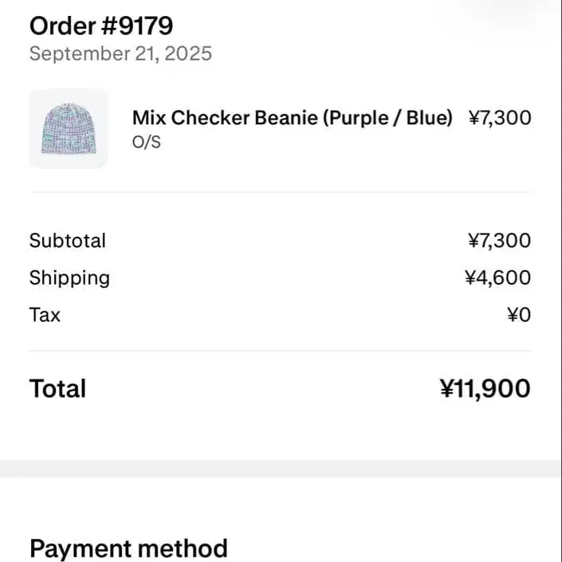Screen dimensions: 562x562
Task: Open the Payment method section heading
Action: coord(128,548)
